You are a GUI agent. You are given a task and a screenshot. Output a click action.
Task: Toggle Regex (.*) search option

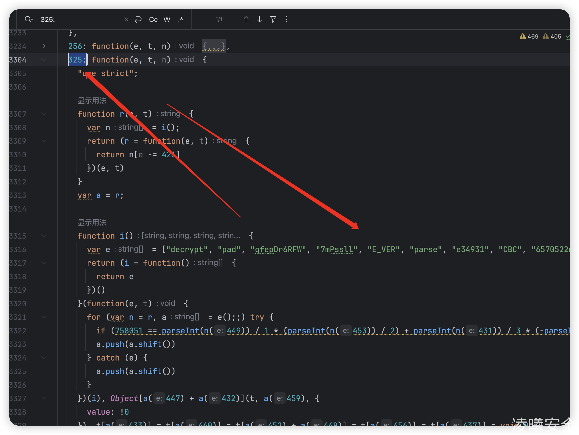click(x=180, y=19)
